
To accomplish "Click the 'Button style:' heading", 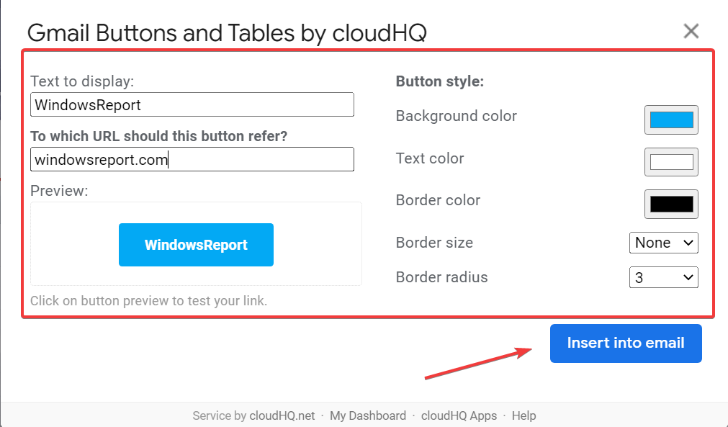I will pos(440,81).
